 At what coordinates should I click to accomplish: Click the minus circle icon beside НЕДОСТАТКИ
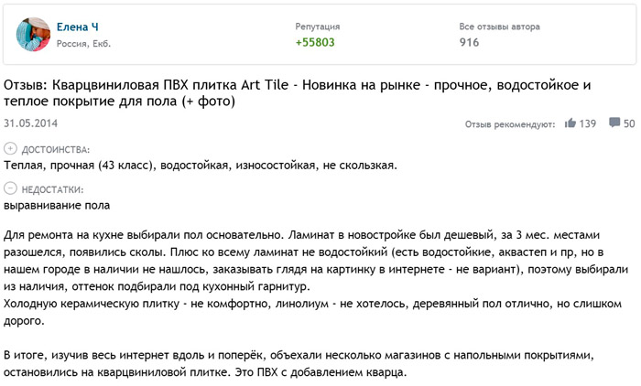tap(10, 188)
